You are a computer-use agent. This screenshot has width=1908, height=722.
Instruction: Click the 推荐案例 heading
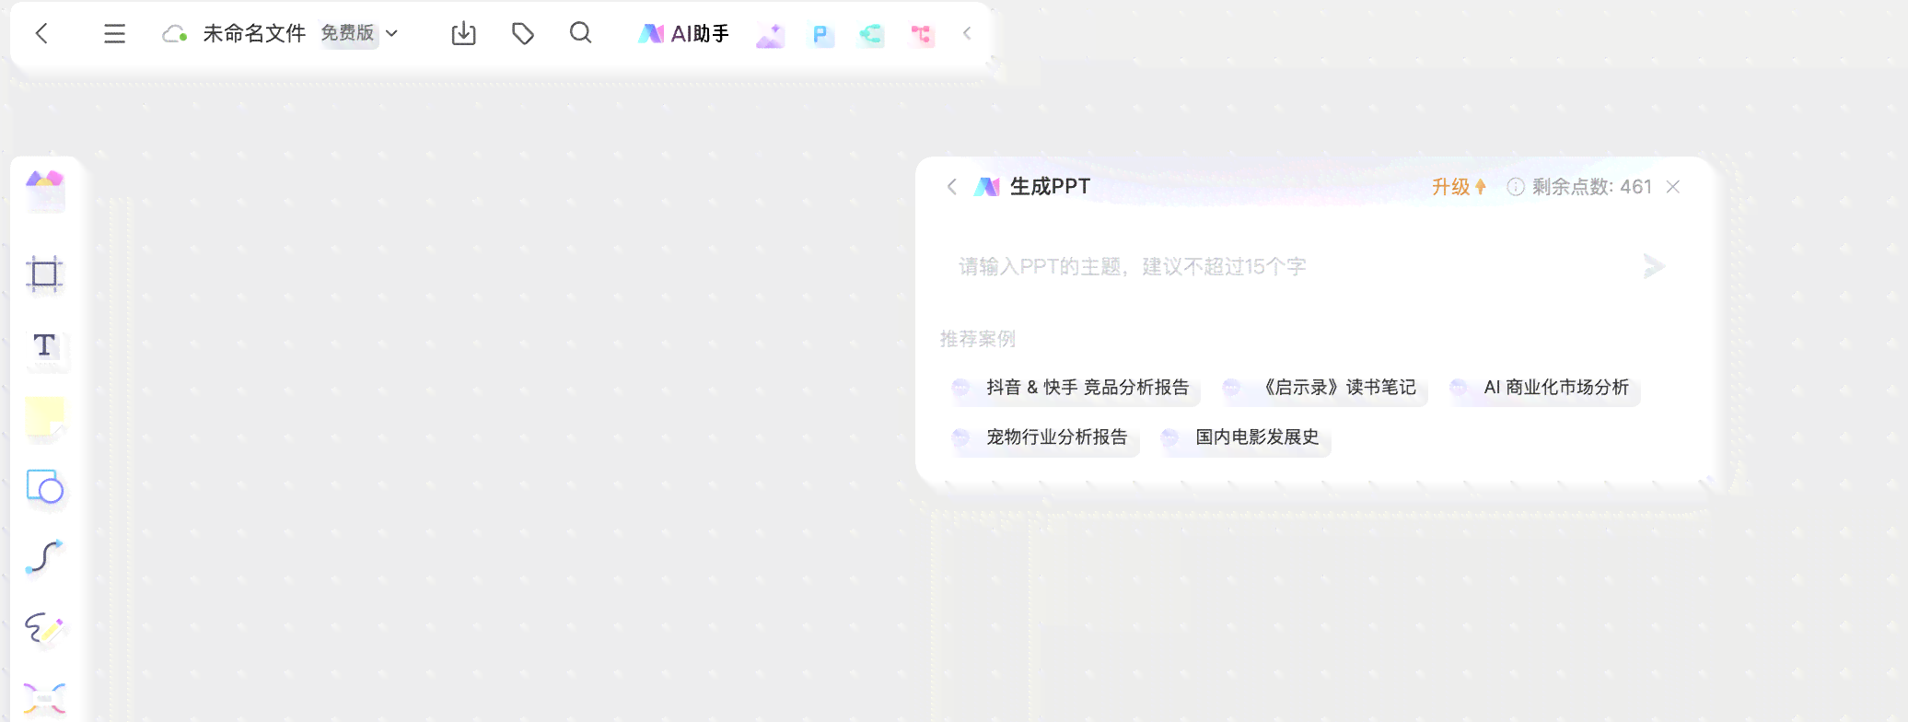pyautogui.click(x=978, y=339)
